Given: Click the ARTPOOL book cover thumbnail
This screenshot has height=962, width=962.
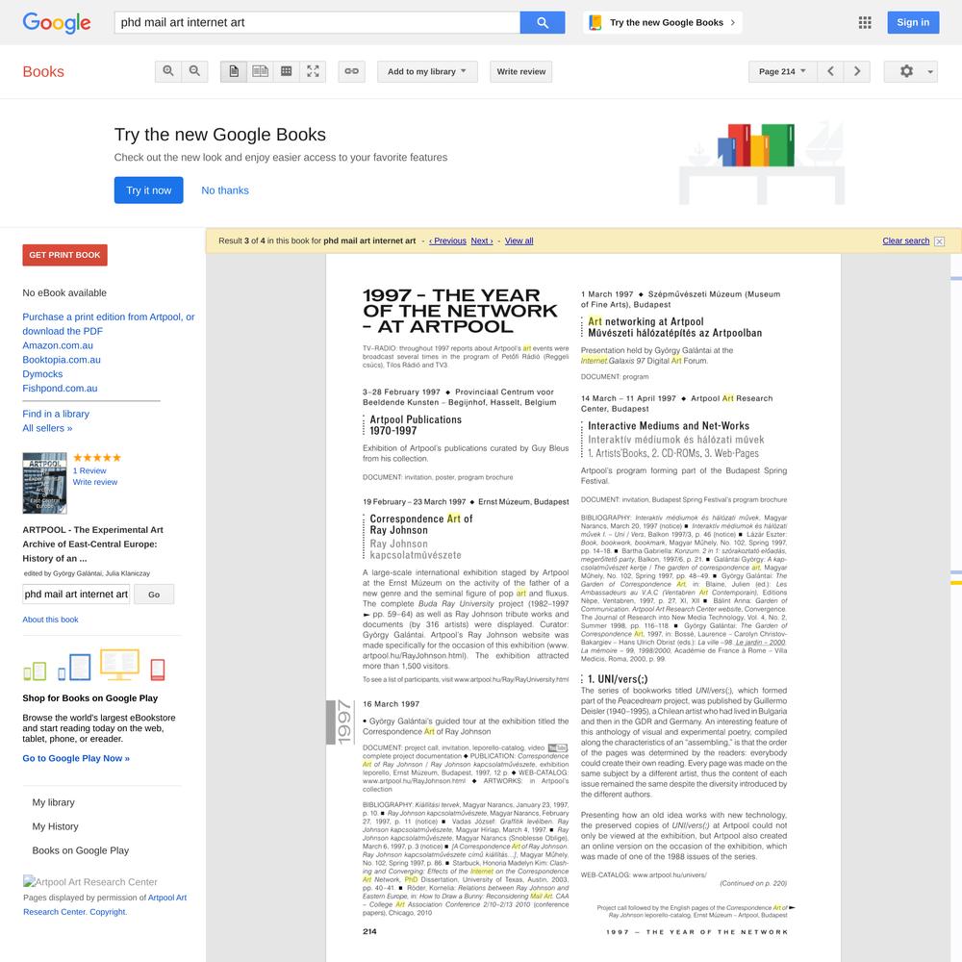Looking at the screenshot, I should click(x=45, y=484).
